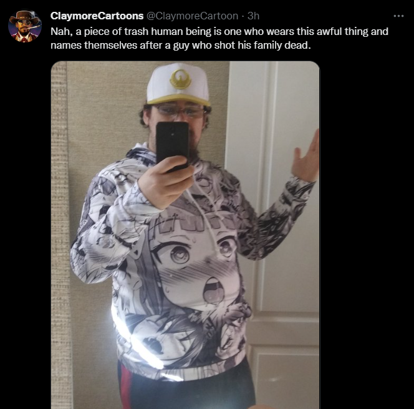Open the tweet via its 3h timestamp
Screen dimensions: 414x409
coord(254,16)
